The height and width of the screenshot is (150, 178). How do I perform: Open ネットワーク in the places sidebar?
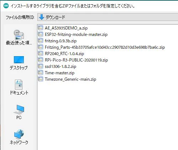point(19,137)
